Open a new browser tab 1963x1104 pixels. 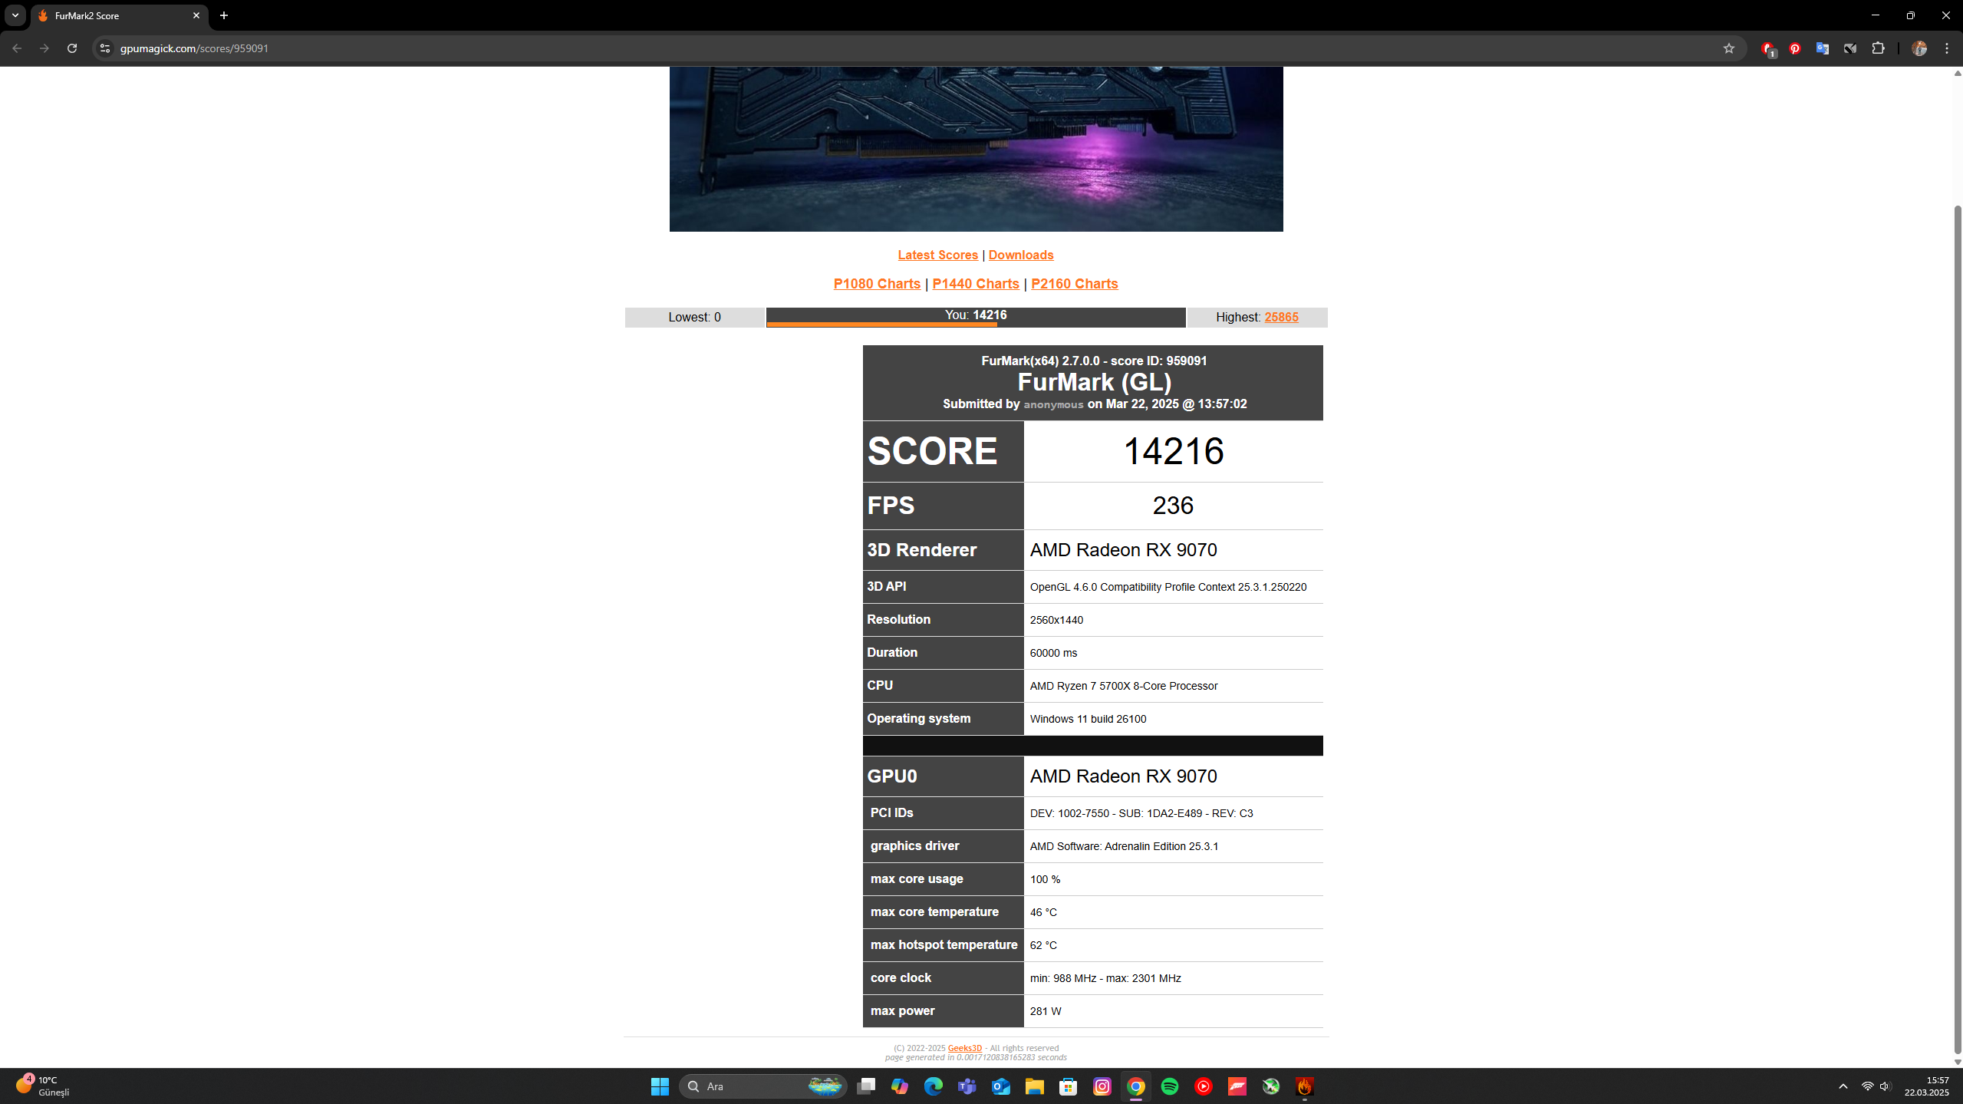[x=224, y=15]
